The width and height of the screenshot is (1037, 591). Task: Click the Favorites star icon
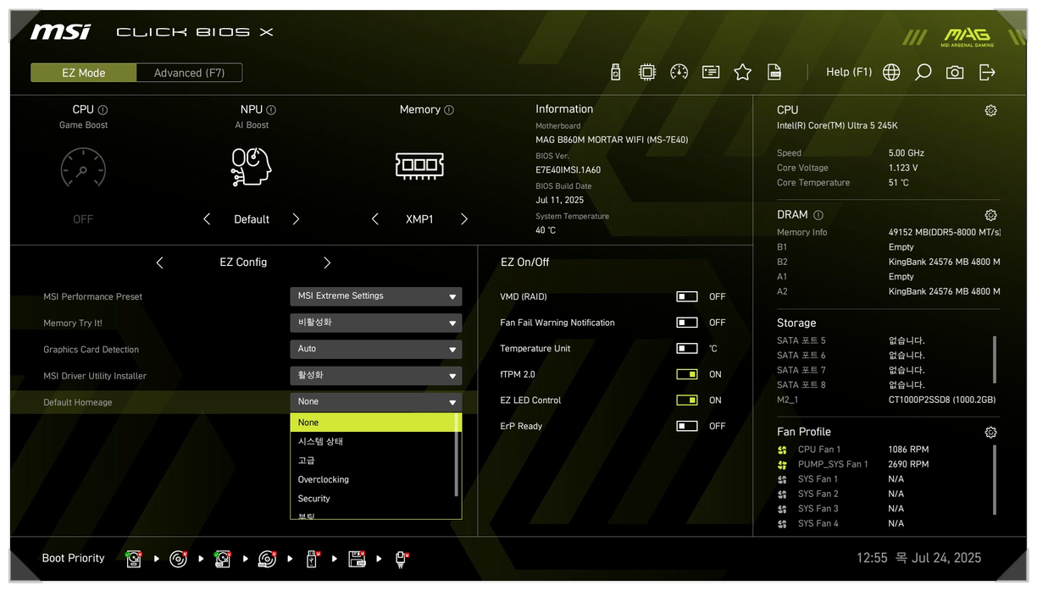(x=743, y=73)
